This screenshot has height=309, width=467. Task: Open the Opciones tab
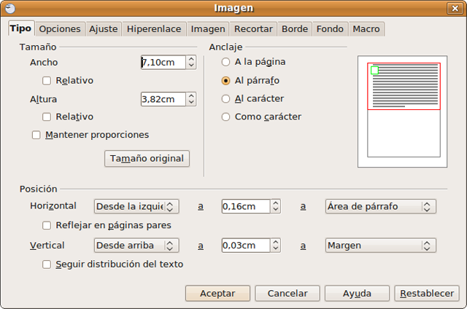pos(59,29)
